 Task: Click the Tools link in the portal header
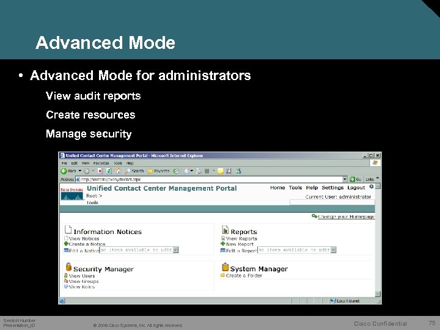click(x=296, y=188)
